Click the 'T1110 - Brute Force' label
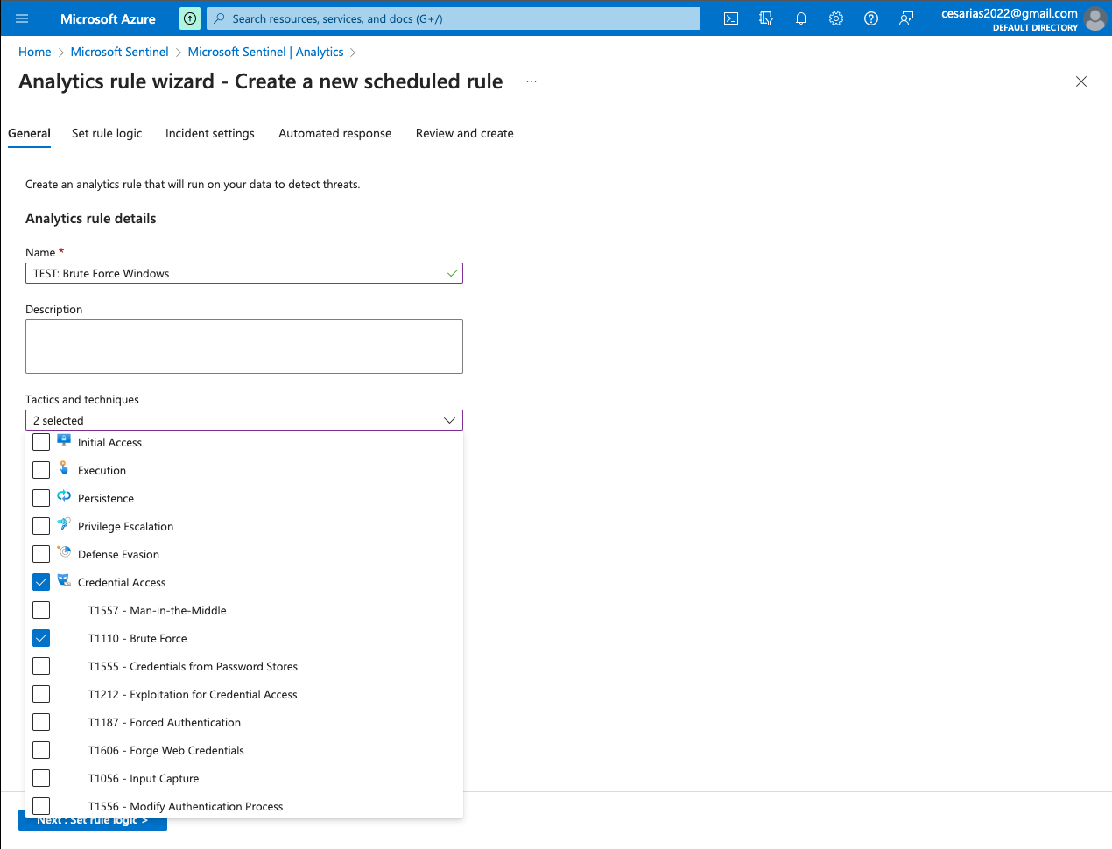 tap(137, 638)
